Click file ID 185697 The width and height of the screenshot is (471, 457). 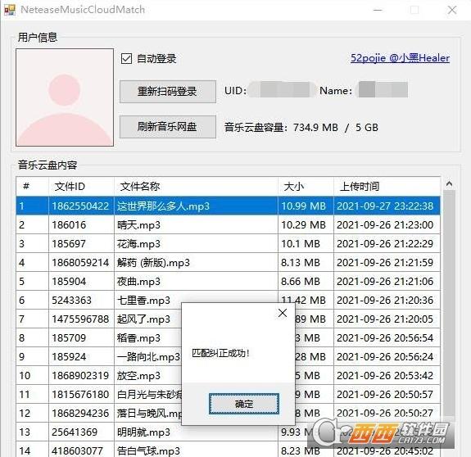click(x=69, y=243)
